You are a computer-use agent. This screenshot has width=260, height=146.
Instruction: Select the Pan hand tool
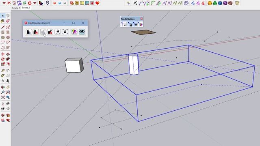click(x=8, y=87)
